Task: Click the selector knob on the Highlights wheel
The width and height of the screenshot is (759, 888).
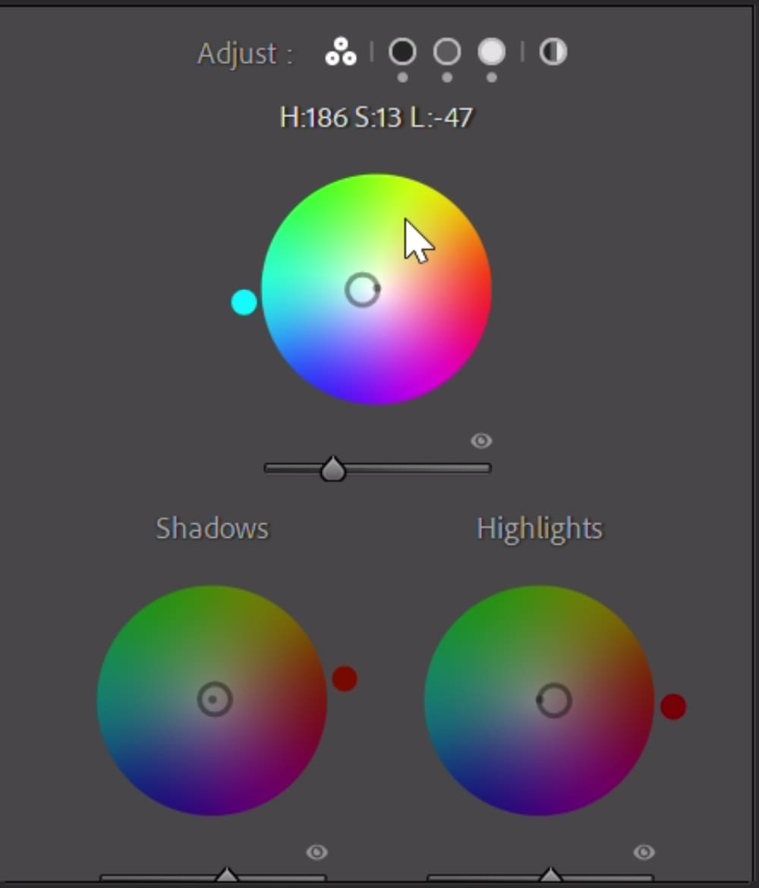Action: (553, 700)
